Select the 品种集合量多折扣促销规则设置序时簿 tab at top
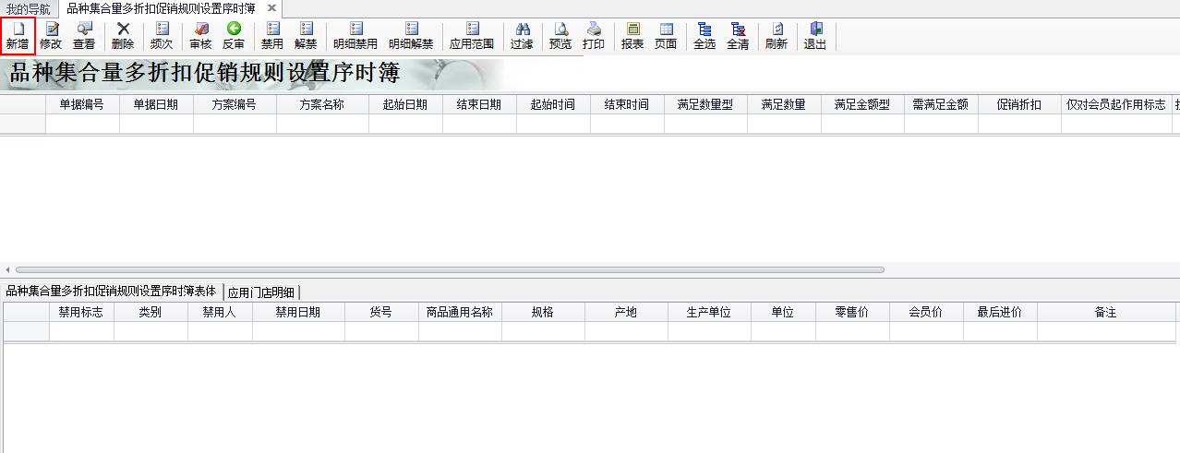1180x453 pixels. coord(161,8)
